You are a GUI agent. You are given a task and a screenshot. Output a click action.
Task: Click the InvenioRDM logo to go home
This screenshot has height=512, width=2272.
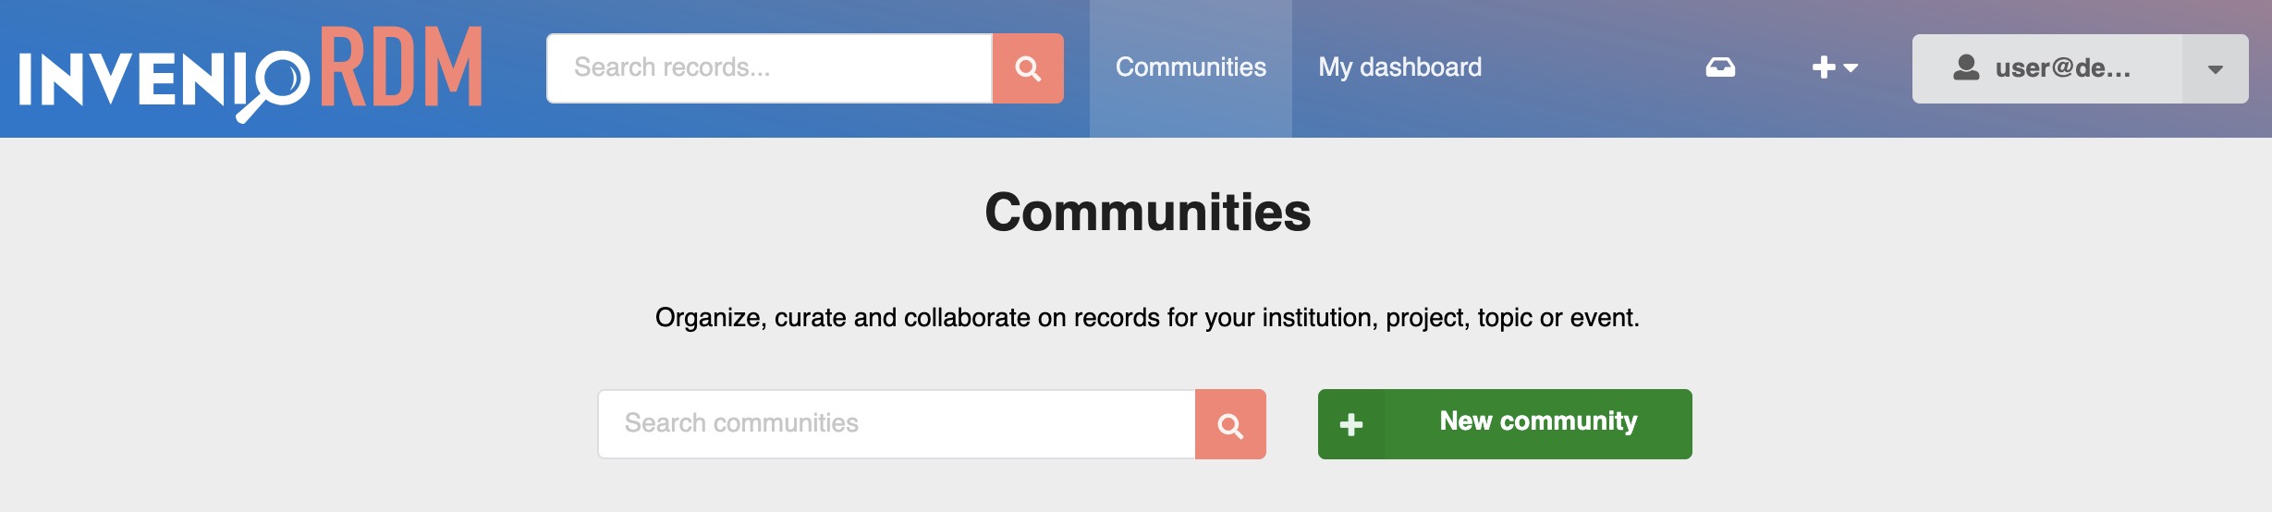click(x=250, y=72)
